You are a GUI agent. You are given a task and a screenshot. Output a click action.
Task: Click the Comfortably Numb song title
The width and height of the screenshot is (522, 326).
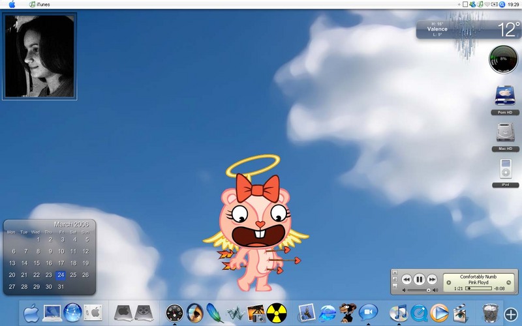(478, 276)
